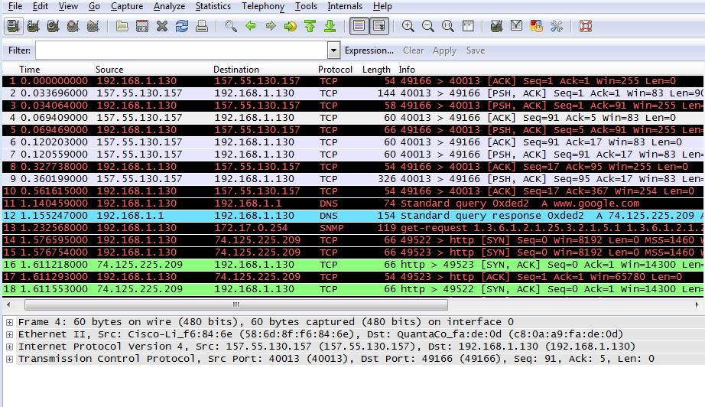This screenshot has height=407, width=705.
Task: Select packet 12 DNS query response row
Action: 353,216
